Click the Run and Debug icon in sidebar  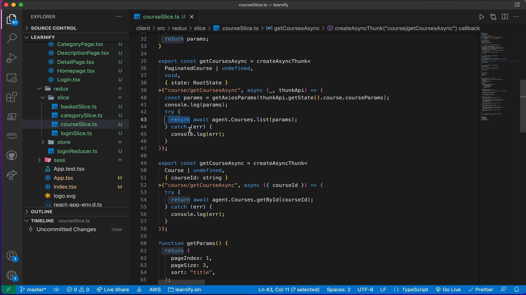(x=12, y=59)
